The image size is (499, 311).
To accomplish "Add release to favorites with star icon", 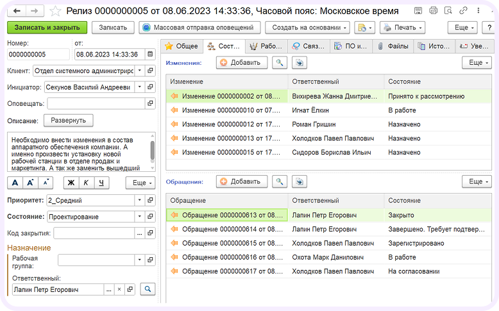I will [x=55, y=11].
